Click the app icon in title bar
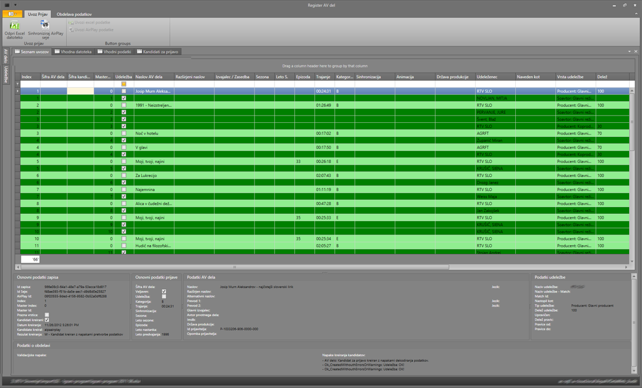The image size is (642, 388). pos(7,6)
